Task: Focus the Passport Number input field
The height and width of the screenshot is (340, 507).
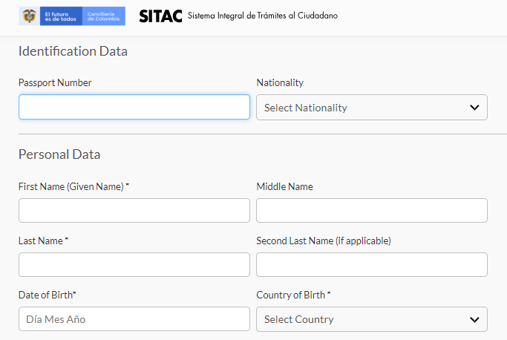Action: (134, 107)
